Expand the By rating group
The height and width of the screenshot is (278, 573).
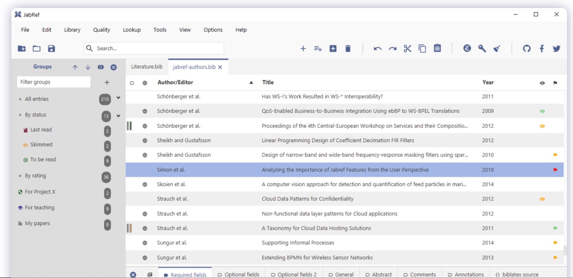tap(20, 176)
